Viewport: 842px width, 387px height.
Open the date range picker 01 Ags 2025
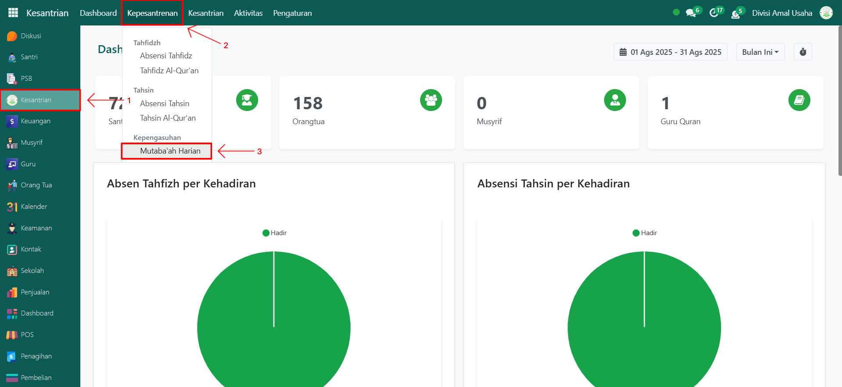point(670,52)
